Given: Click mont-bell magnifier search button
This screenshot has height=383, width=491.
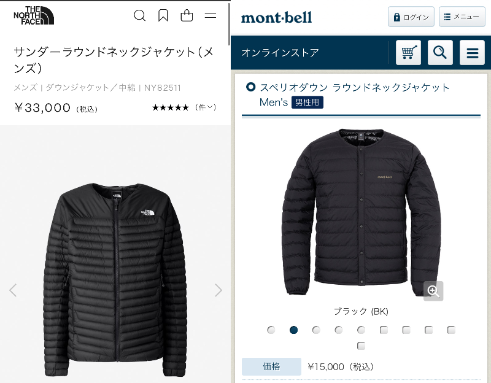Looking at the screenshot, I should click(440, 52).
